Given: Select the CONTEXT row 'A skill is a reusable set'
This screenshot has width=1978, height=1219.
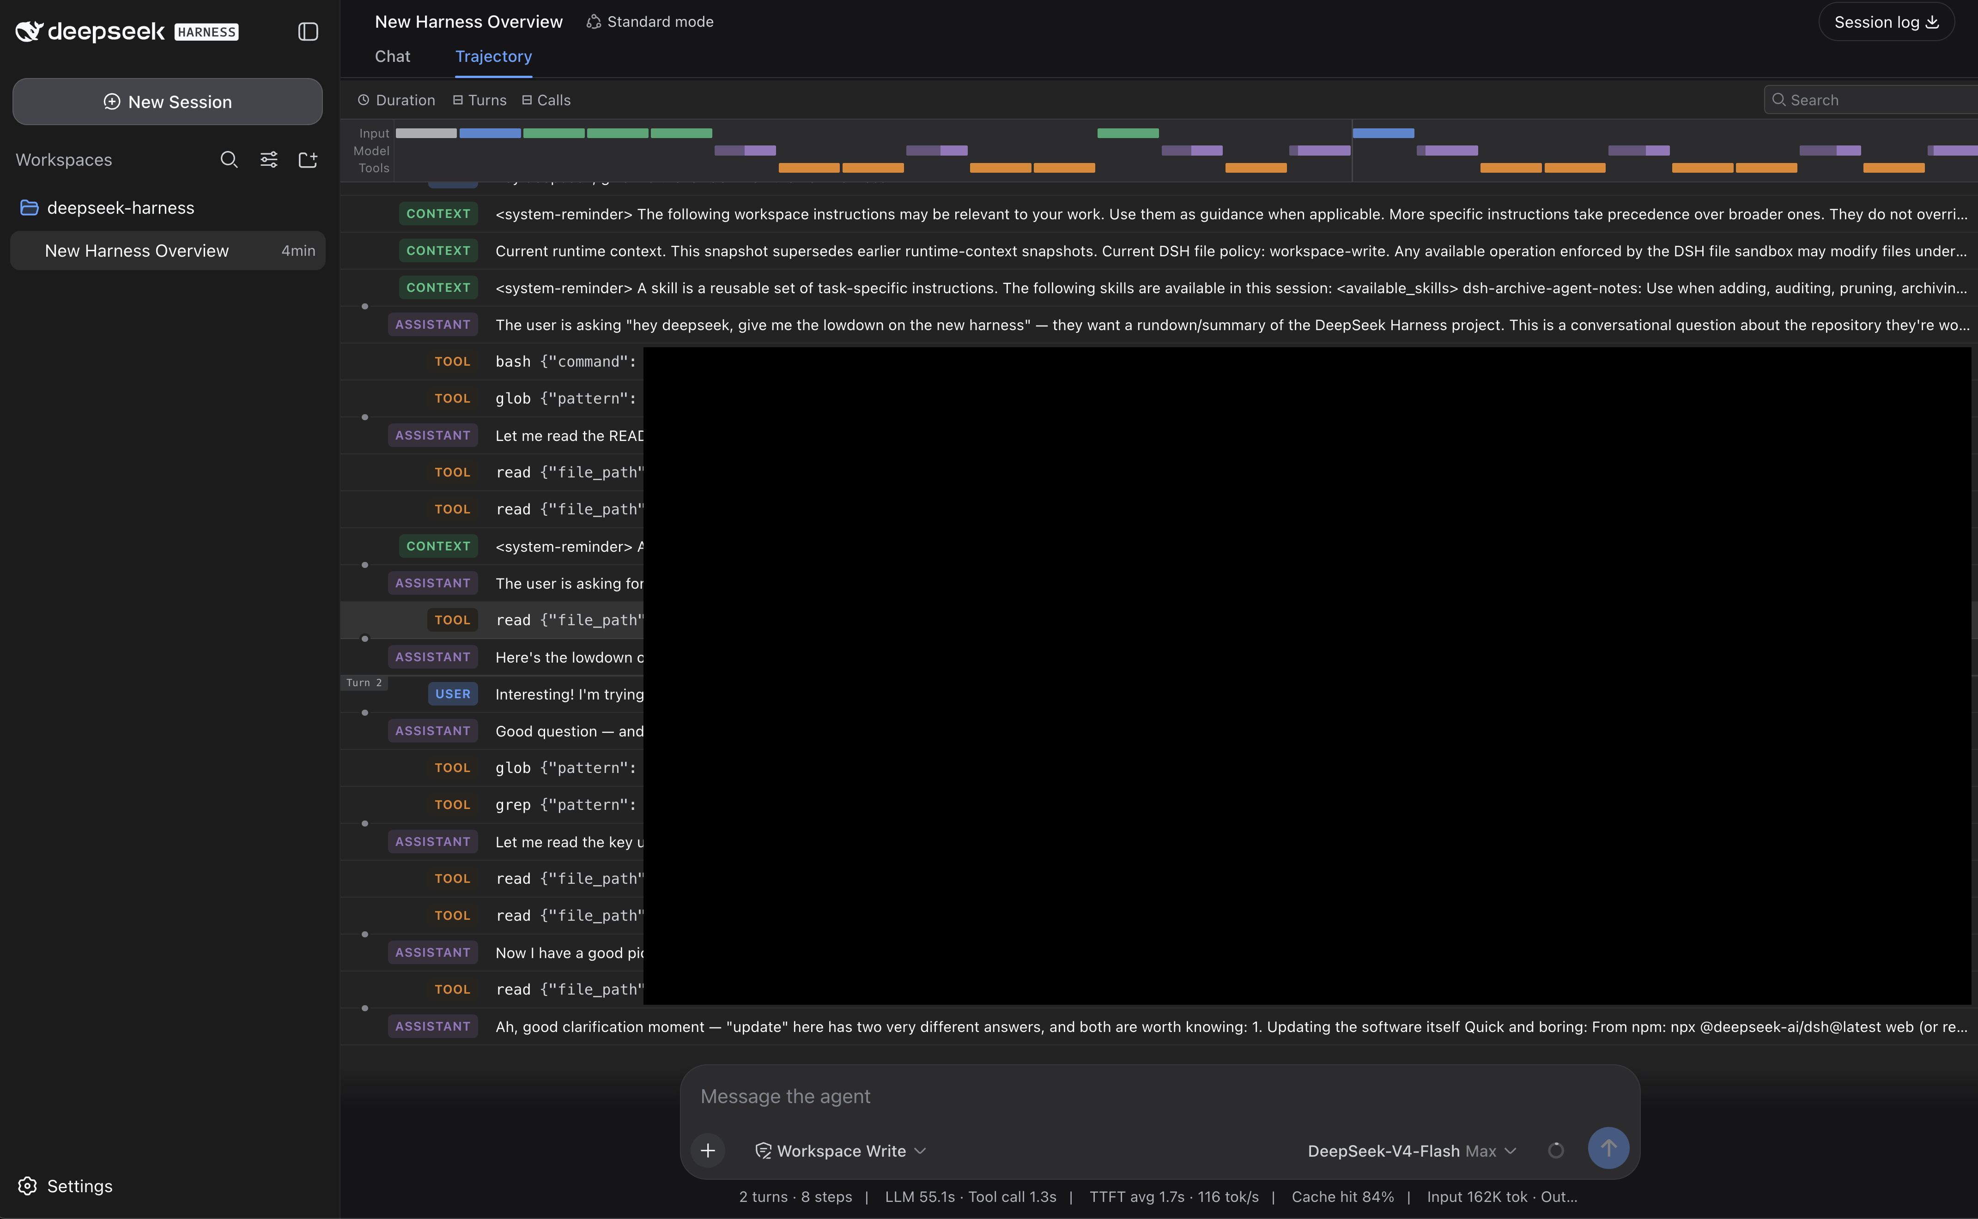Looking at the screenshot, I should 1159,288.
